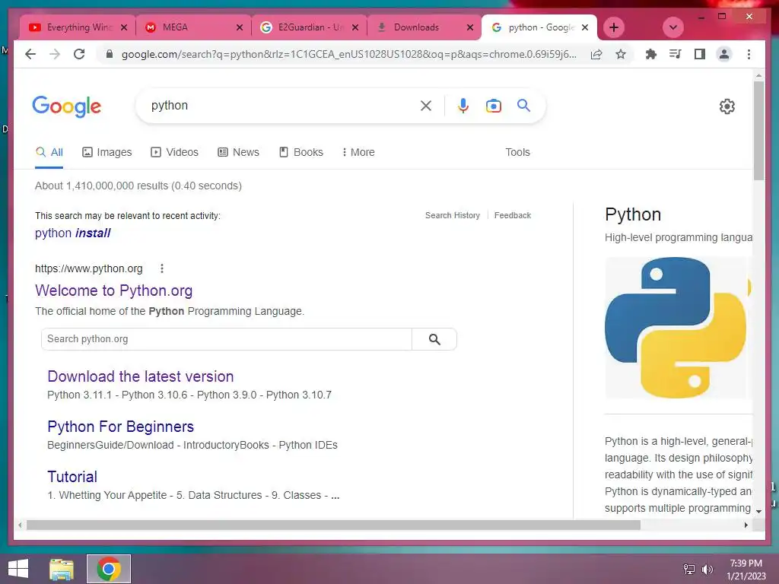Open a new tab with the plus button

click(x=614, y=27)
